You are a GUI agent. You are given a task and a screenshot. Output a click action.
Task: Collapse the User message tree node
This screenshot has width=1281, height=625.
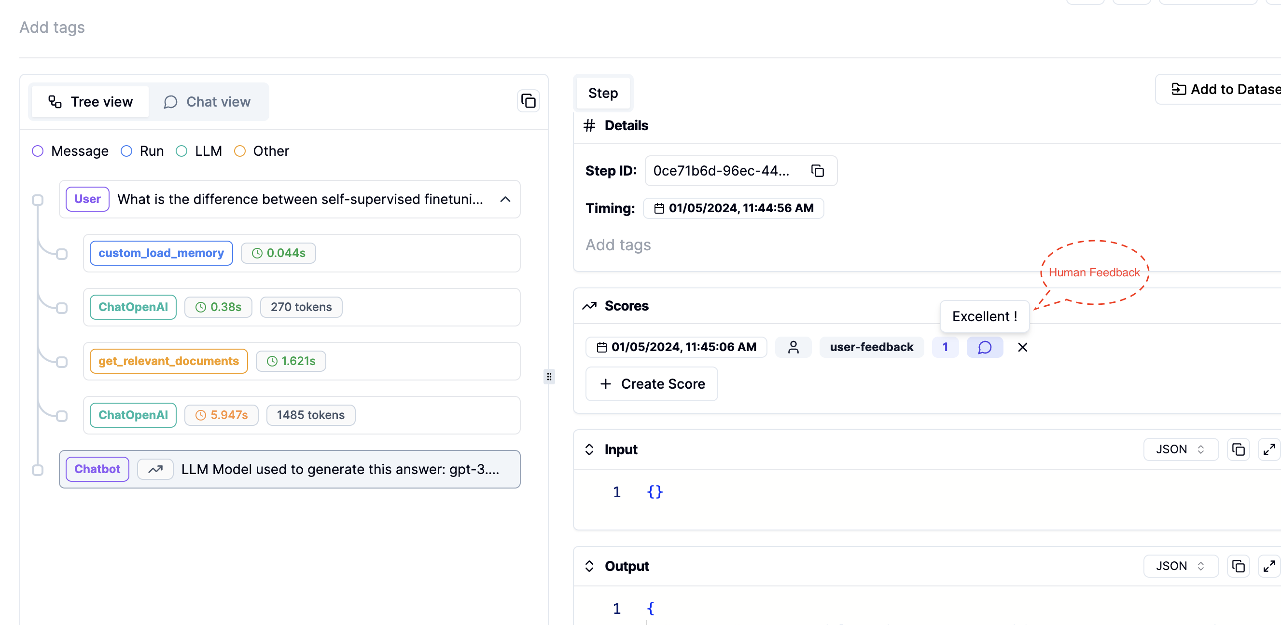click(x=505, y=199)
